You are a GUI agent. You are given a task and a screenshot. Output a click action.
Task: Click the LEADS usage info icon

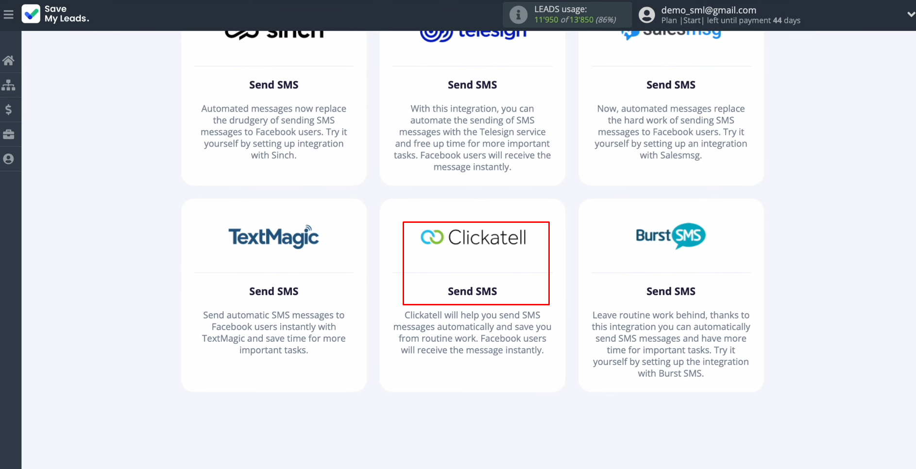(518, 15)
